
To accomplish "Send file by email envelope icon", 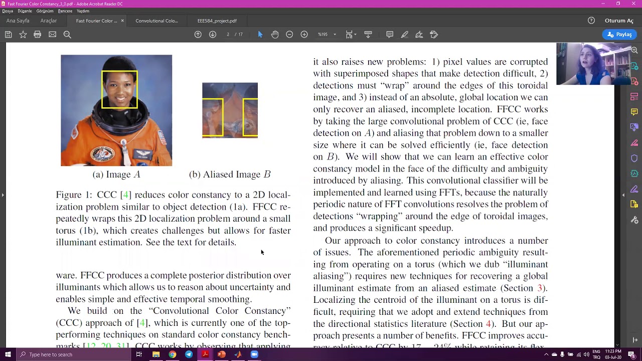I will [52, 35].
